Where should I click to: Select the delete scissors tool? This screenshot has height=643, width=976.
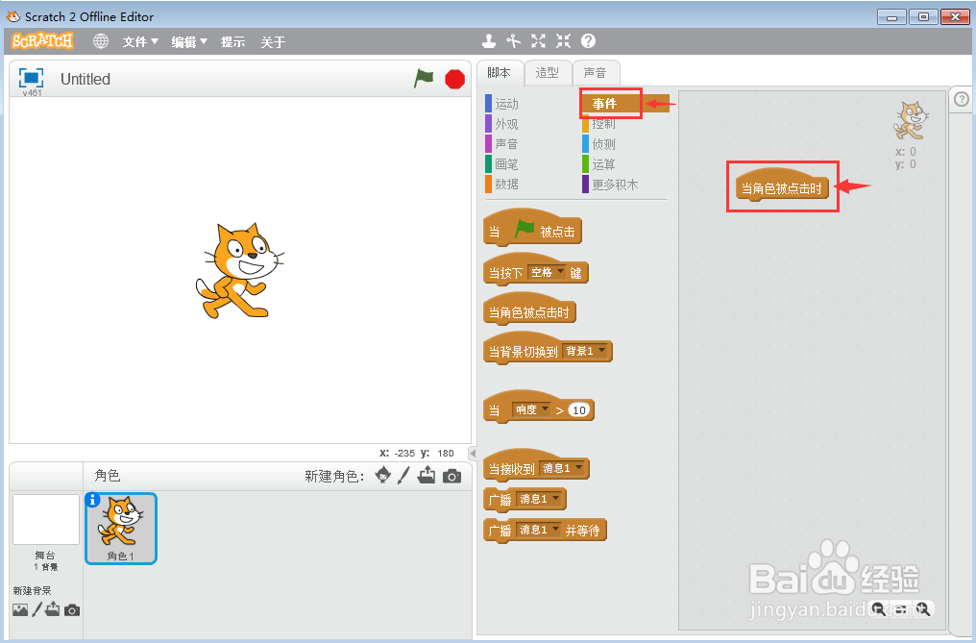point(513,41)
